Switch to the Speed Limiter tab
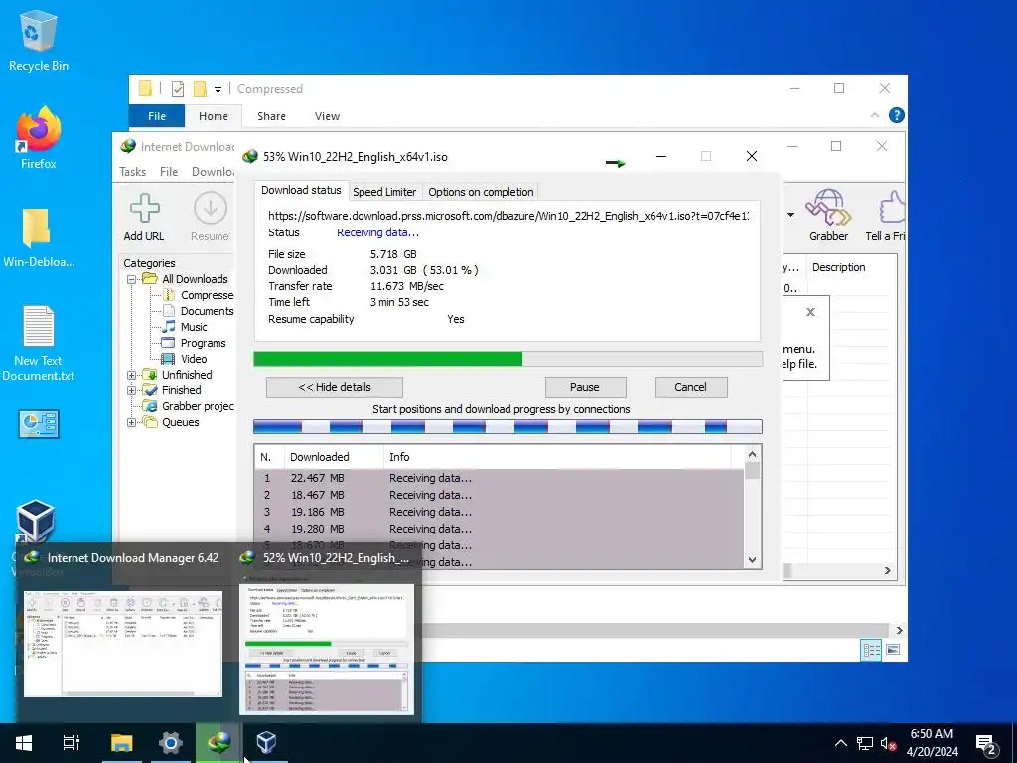 (x=384, y=192)
